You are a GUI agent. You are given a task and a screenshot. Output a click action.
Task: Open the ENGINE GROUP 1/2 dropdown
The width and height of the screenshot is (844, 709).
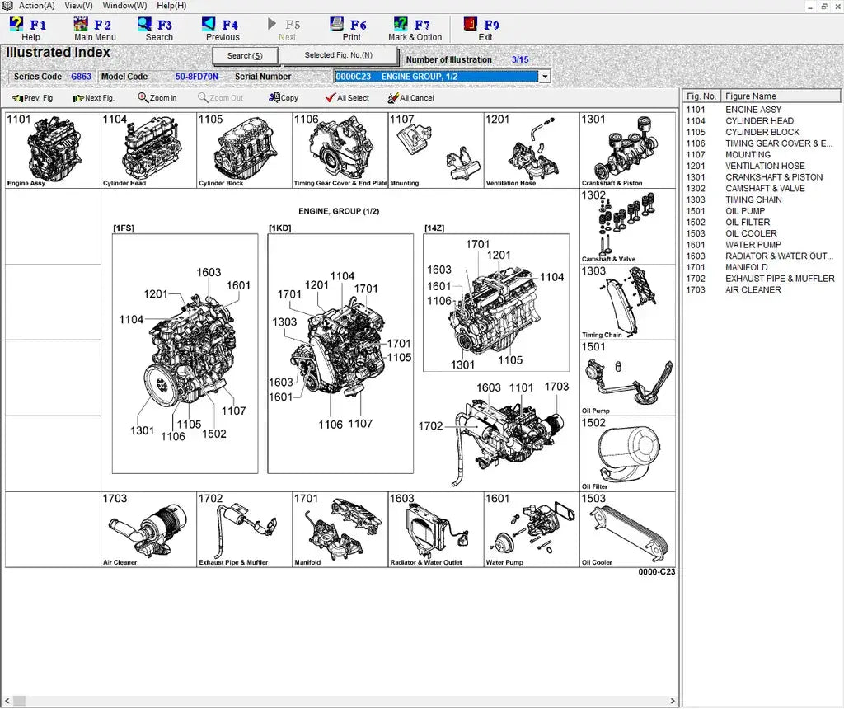pyautogui.click(x=544, y=76)
